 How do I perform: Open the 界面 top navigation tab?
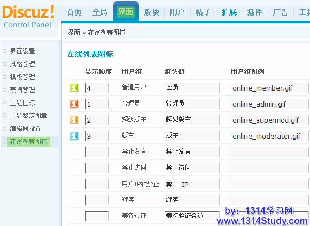click(x=125, y=12)
